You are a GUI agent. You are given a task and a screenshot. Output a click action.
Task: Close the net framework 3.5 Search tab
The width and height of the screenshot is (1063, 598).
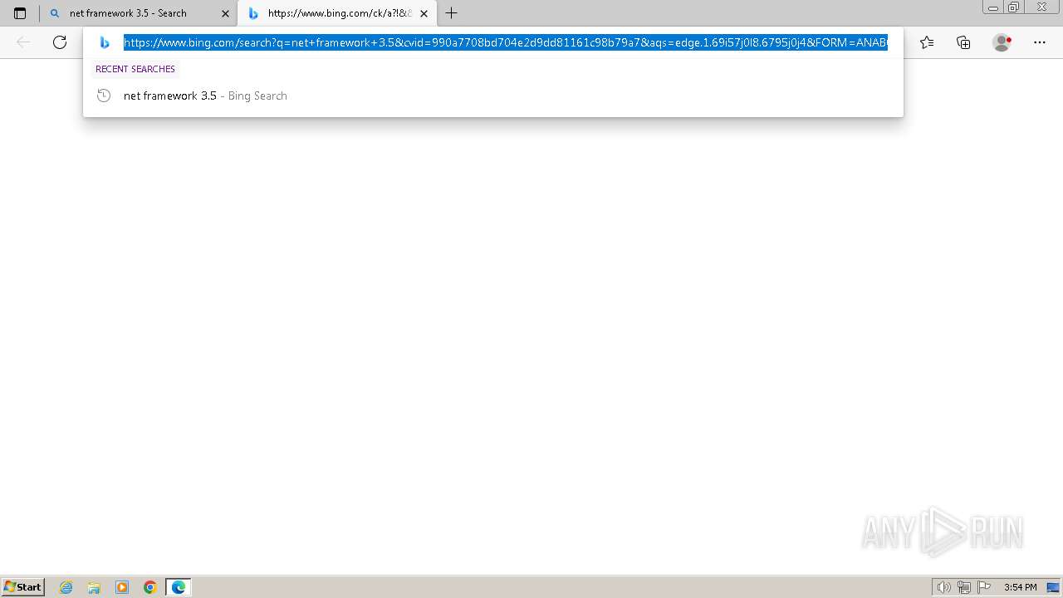tap(225, 13)
